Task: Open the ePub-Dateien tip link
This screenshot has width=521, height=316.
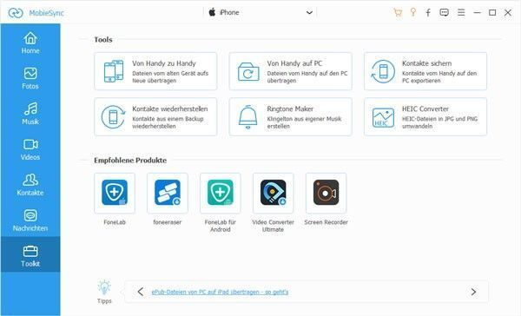Action: point(220,292)
